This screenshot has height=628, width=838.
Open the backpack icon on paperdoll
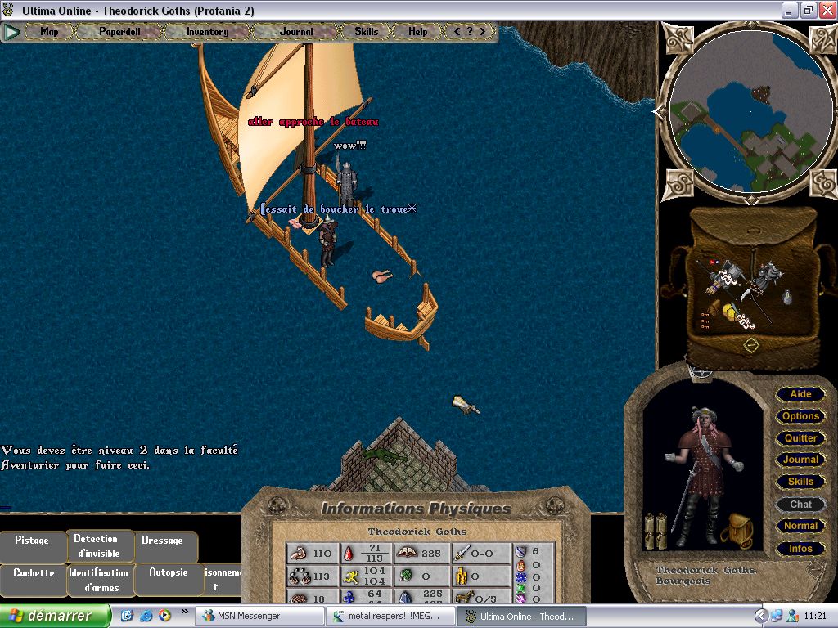click(x=737, y=530)
